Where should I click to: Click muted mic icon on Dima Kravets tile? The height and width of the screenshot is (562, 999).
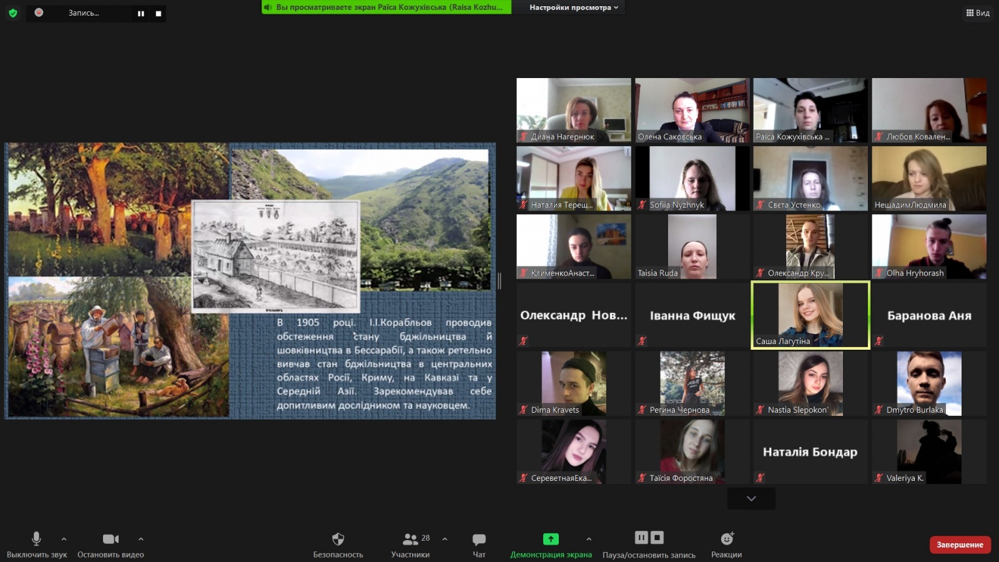click(x=524, y=410)
